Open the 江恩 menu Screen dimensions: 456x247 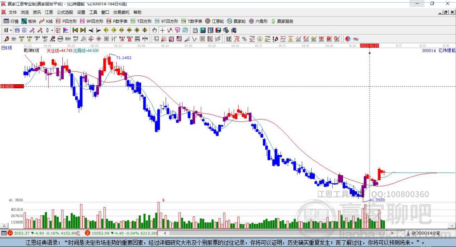[49, 12]
